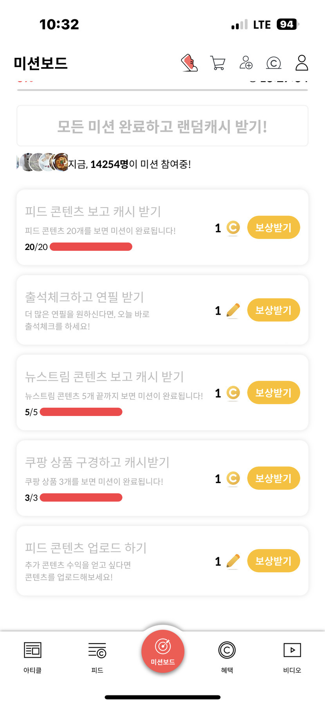Screen dimensions: 325x706
Task: Tap the 20/20 feed mission progress bar
Action: [91, 247]
